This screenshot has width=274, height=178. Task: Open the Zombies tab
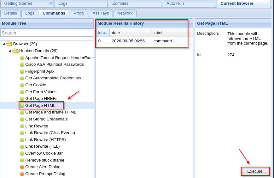[x=136, y=3]
